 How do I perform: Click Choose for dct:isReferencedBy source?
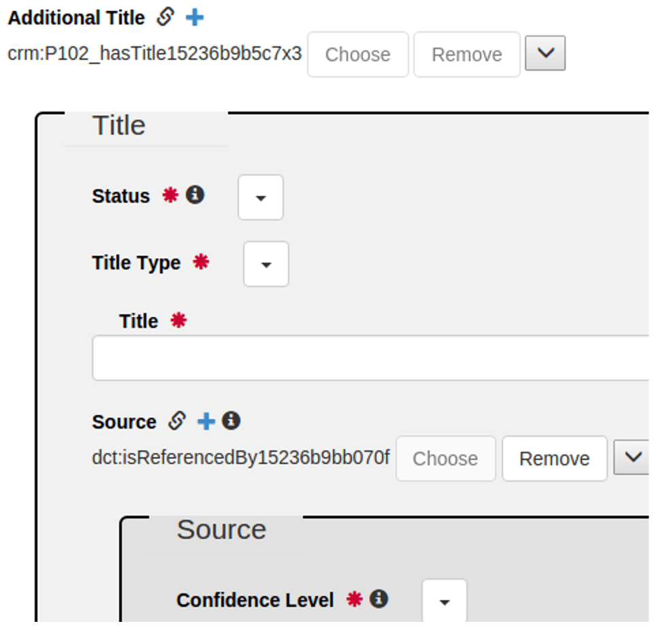point(445,459)
